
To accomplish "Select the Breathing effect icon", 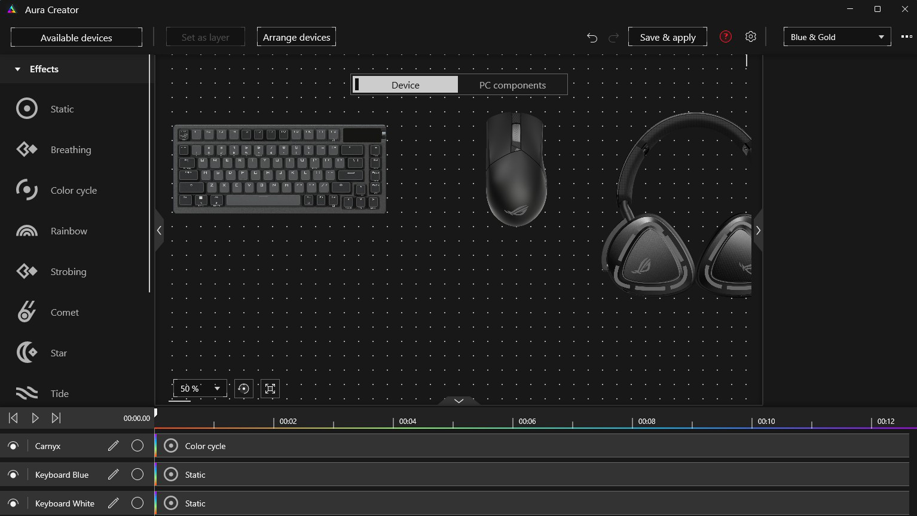I will tap(27, 149).
